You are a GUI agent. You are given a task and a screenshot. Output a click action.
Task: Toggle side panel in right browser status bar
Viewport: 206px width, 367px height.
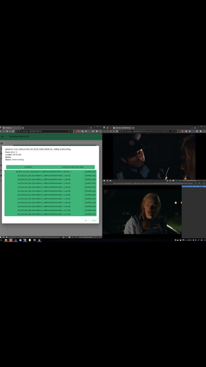(x=104, y=181)
